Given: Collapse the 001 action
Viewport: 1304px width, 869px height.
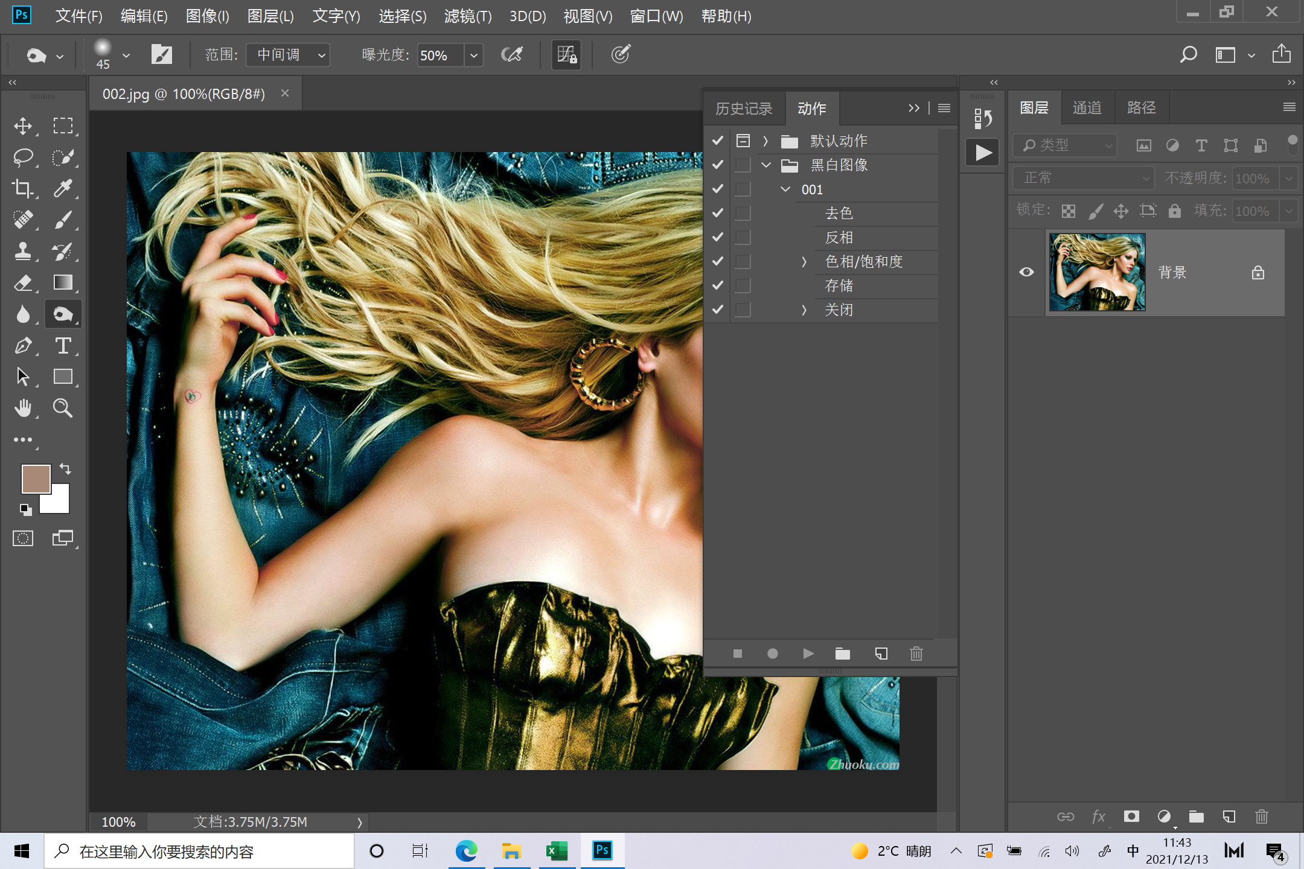Looking at the screenshot, I should 785,189.
